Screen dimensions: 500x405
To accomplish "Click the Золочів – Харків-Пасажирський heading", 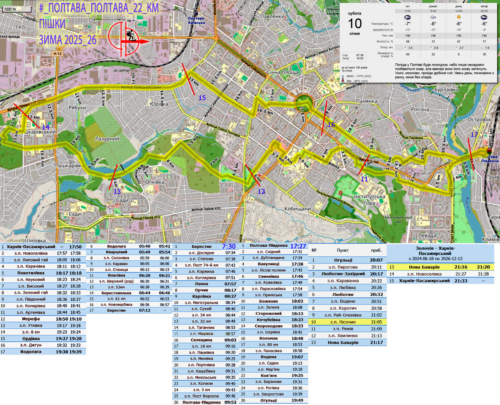I will tap(435, 251).
